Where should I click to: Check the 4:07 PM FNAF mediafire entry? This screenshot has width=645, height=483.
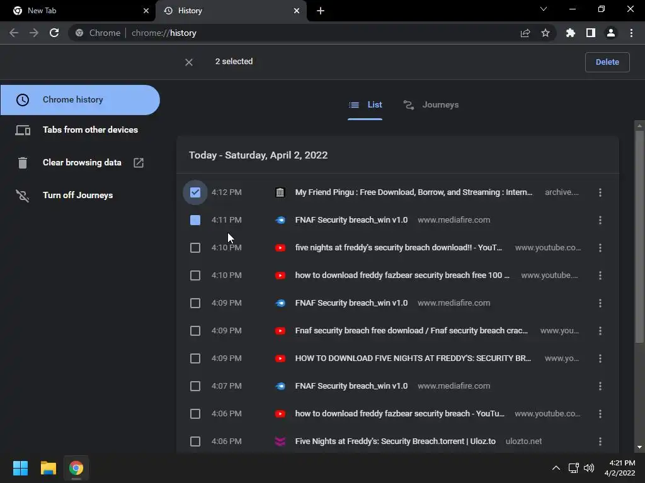pyautogui.click(x=195, y=386)
